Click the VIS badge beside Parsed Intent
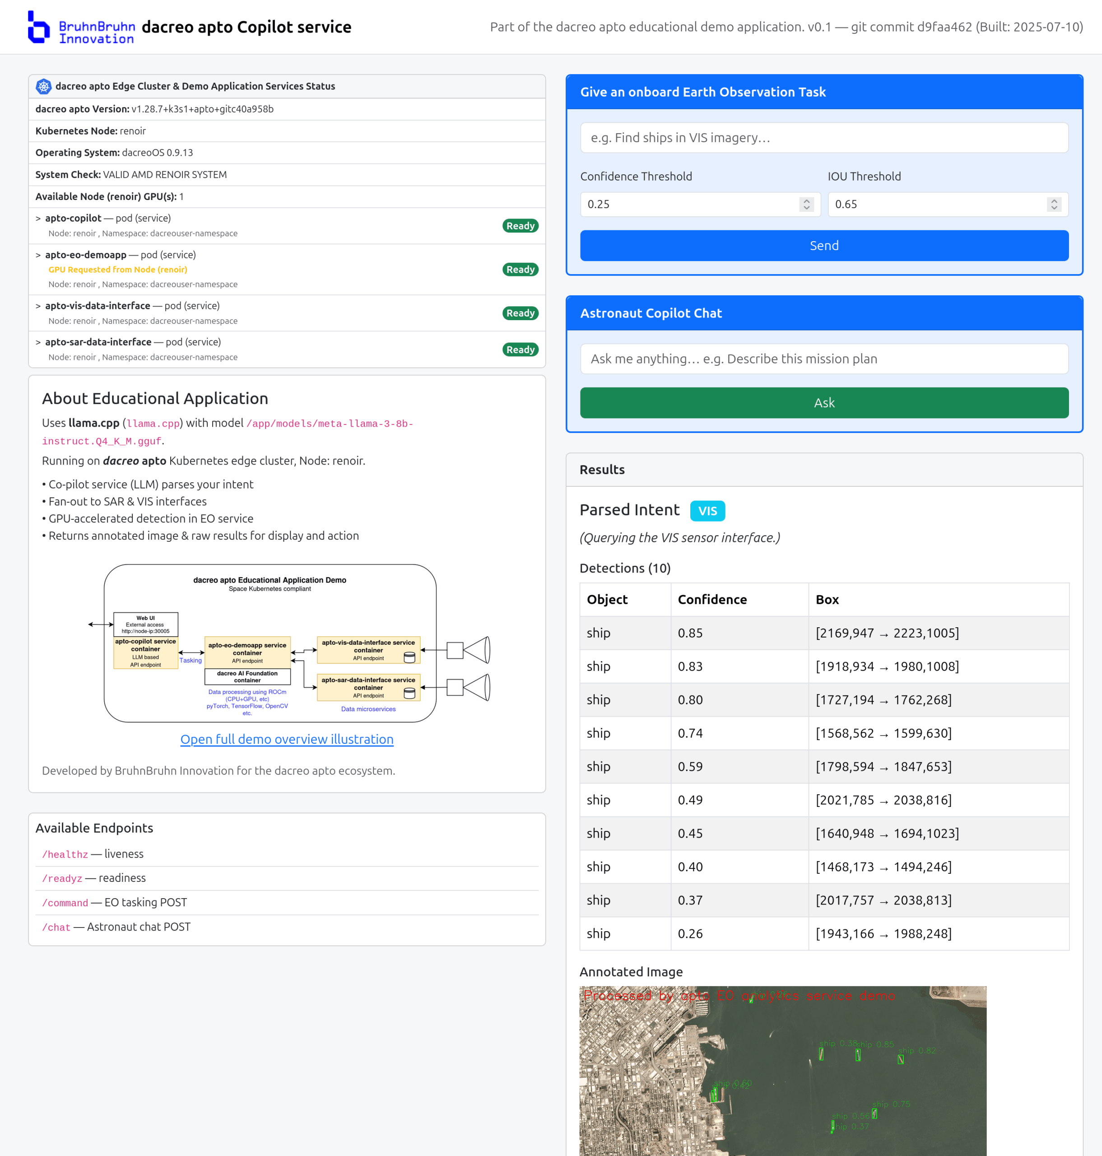The height and width of the screenshot is (1156, 1102). 707,511
